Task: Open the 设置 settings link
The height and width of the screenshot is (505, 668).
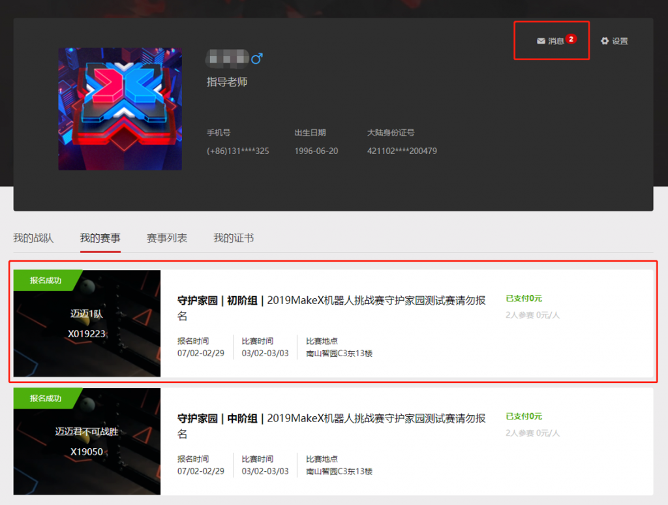Action: pyautogui.click(x=620, y=41)
